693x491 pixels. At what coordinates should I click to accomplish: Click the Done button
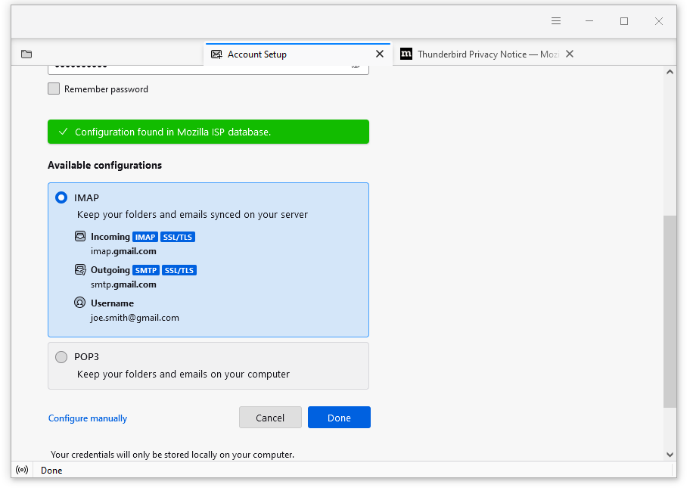(x=339, y=417)
